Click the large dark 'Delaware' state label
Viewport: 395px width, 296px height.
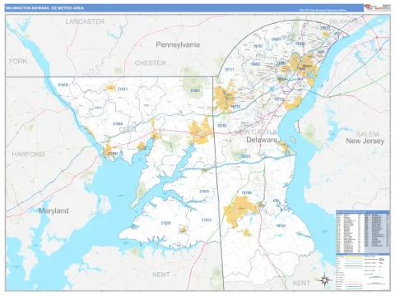click(x=262, y=140)
